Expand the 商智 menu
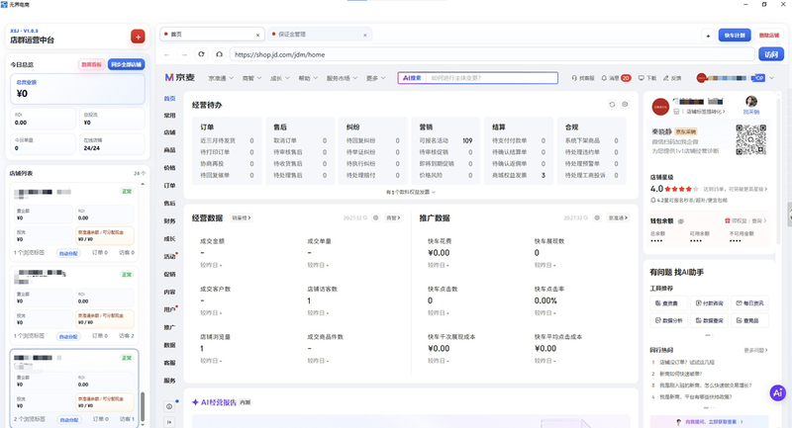This screenshot has width=792, height=428. [251, 78]
